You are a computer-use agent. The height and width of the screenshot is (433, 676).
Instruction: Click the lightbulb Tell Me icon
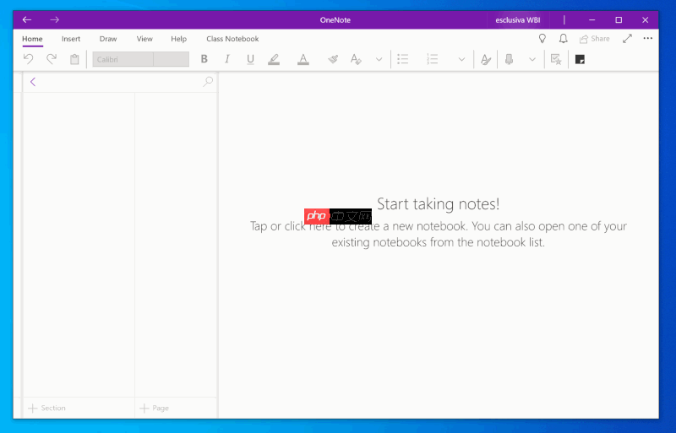tap(542, 39)
